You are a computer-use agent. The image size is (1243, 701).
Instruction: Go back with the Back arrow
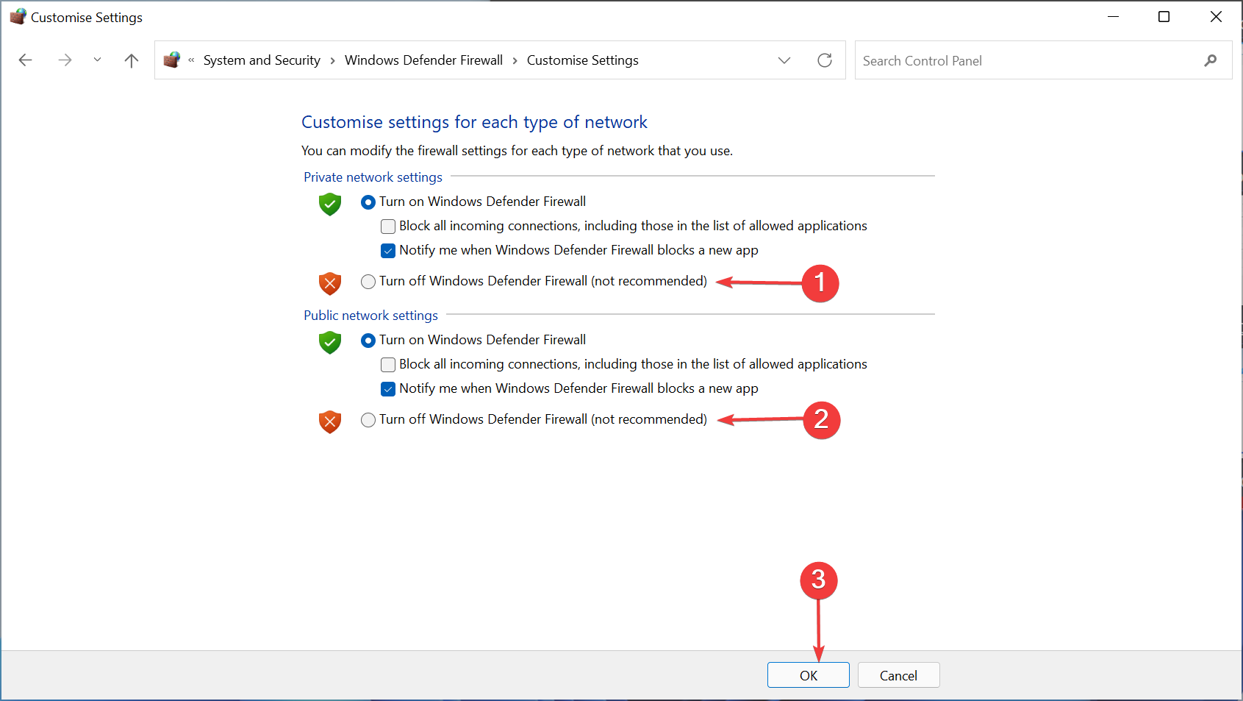click(26, 60)
